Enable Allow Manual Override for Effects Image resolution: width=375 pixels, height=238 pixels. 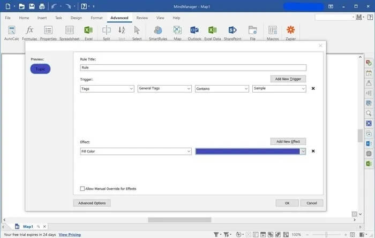(82, 189)
